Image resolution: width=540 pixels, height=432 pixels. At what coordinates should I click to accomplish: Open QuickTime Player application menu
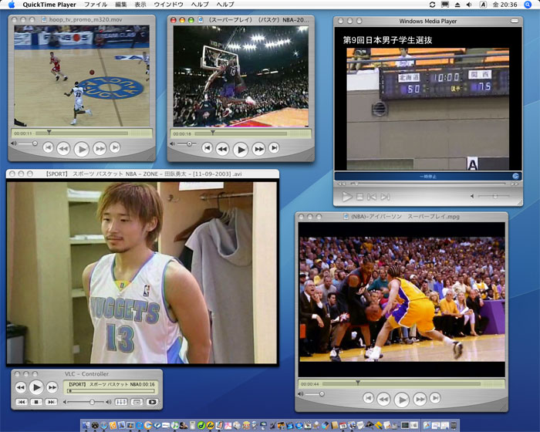(x=49, y=5)
